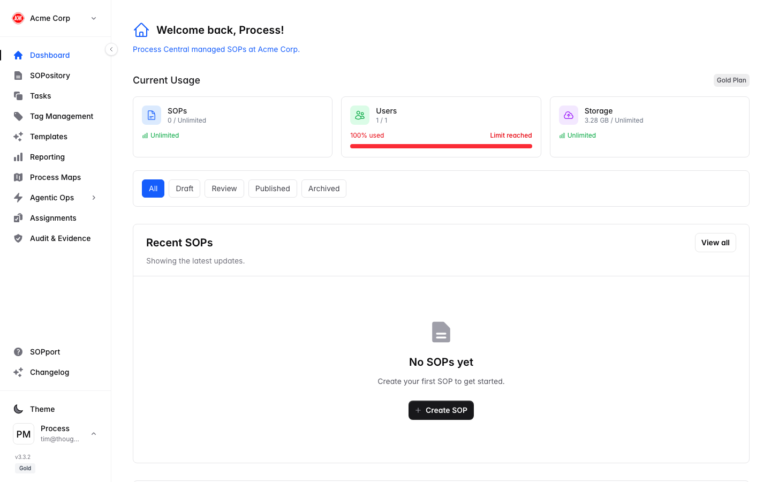Click the PM user avatar
This screenshot has width=771, height=482.
(24, 434)
